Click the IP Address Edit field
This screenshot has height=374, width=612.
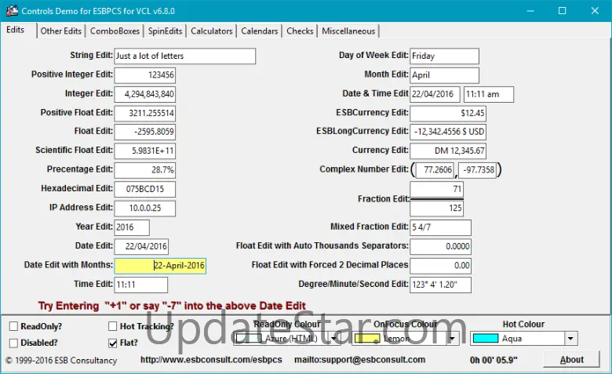[x=145, y=209]
